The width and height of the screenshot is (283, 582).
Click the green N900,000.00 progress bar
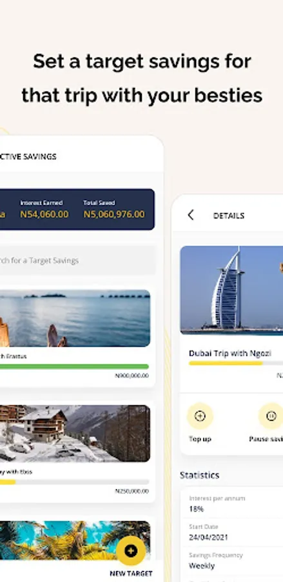pos(74,367)
